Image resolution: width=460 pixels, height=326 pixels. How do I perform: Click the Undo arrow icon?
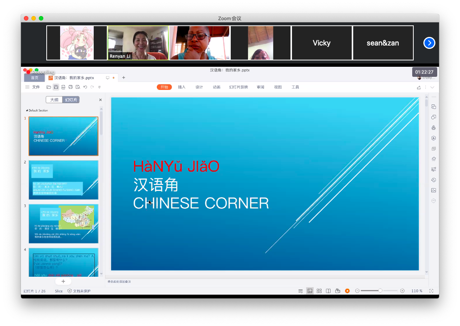[85, 87]
